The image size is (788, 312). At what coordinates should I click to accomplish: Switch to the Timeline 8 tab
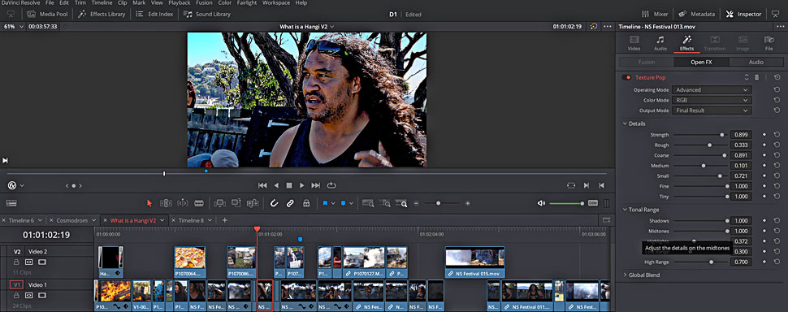(x=191, y=220)
